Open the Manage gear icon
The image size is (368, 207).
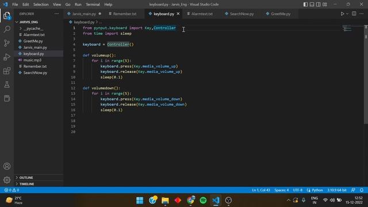(x=7, y=180)
